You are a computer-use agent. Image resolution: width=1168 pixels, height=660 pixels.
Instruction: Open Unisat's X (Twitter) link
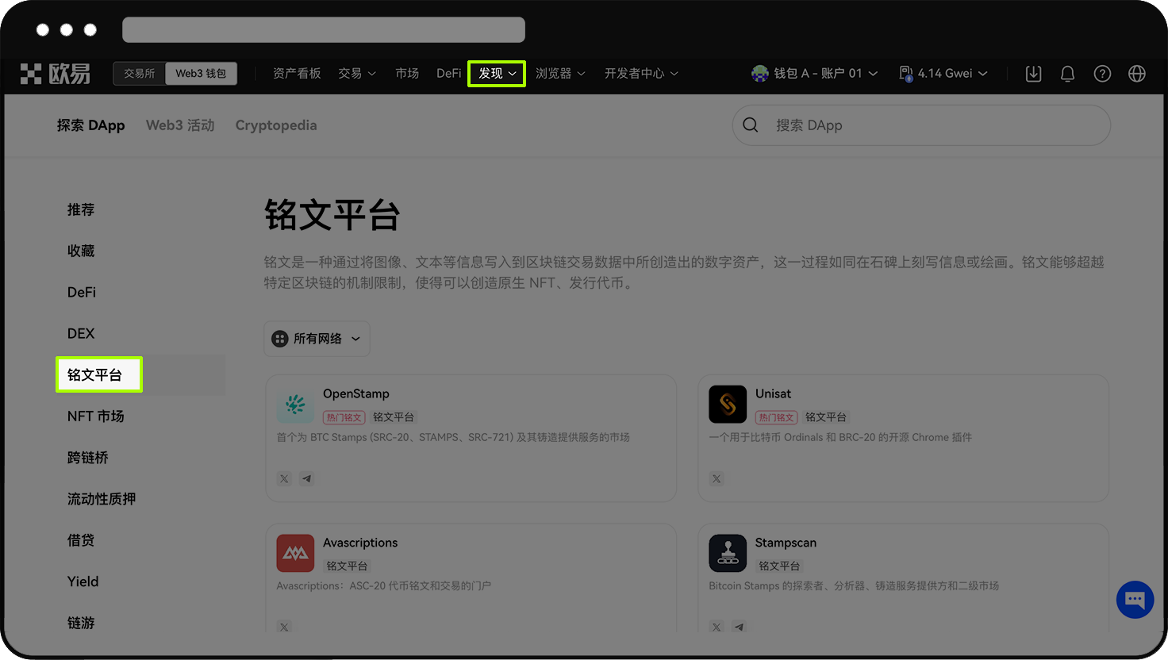pos(717,478)
